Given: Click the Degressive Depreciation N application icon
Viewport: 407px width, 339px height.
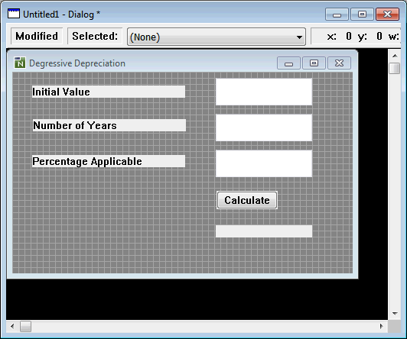Looking at the screenshot, I should coord(20,63).
